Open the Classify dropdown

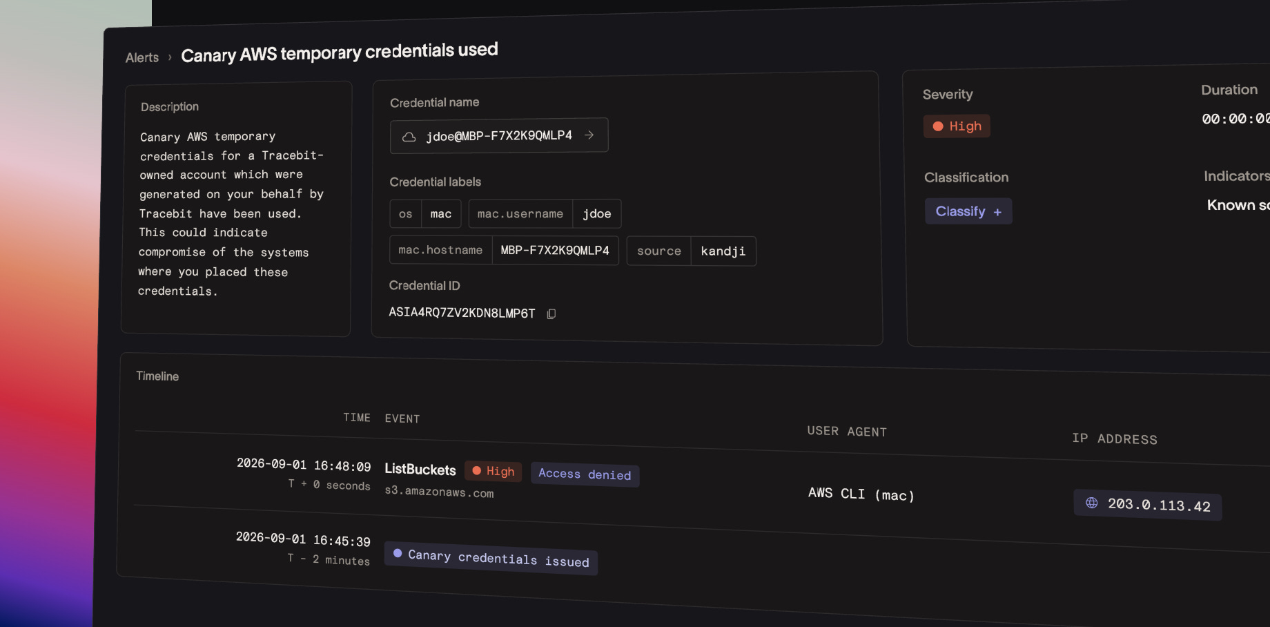(968, 211)
